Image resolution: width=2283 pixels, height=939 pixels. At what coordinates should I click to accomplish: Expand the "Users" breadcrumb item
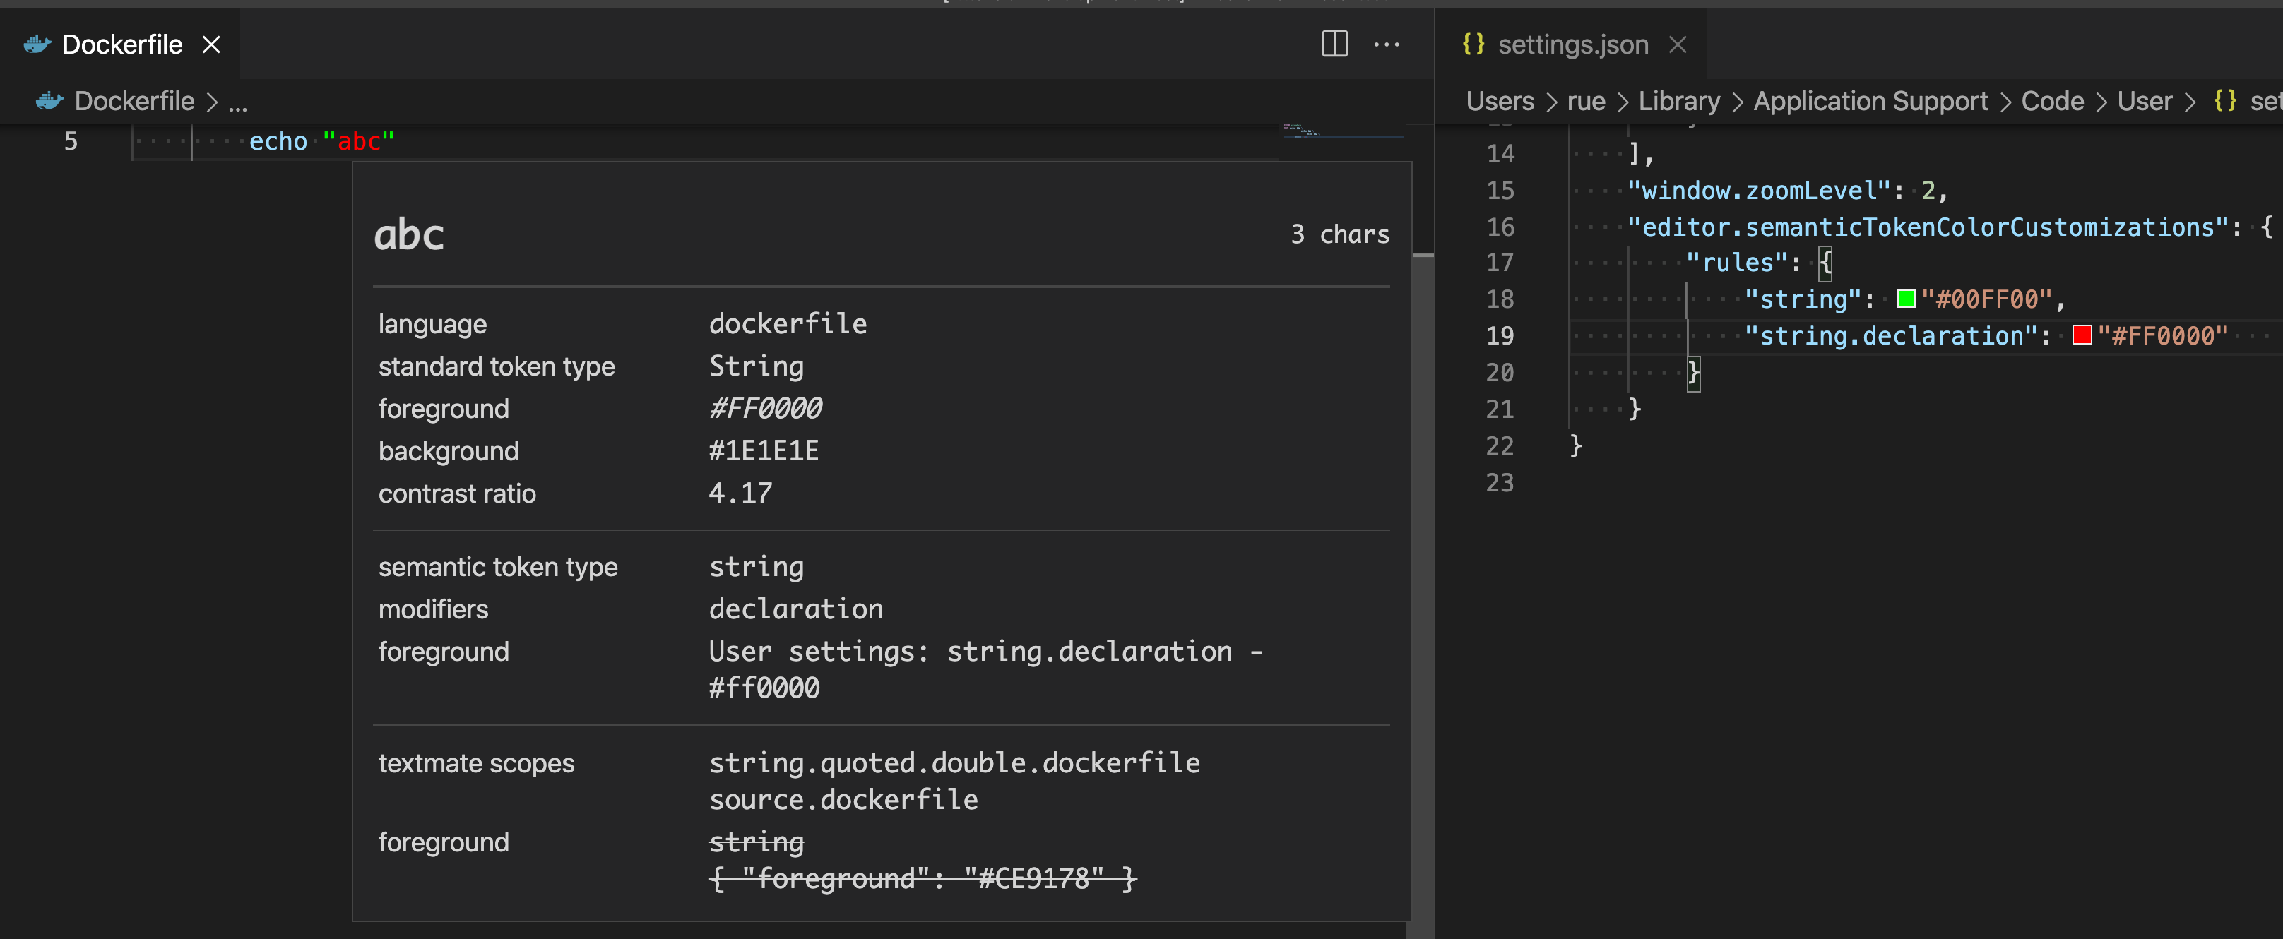[1500, 100]
